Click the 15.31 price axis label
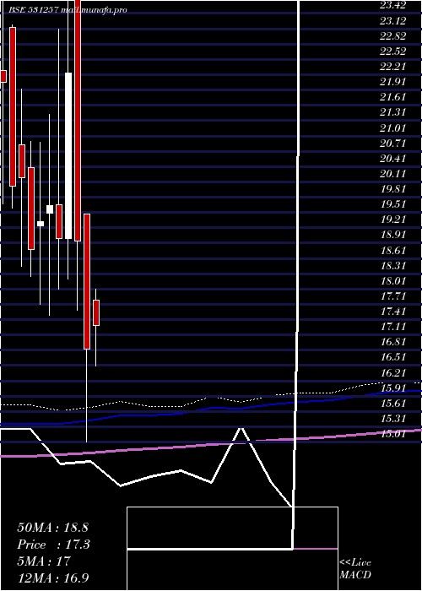The width and height of the screenshot is (422, 591). tap(392, 419)
